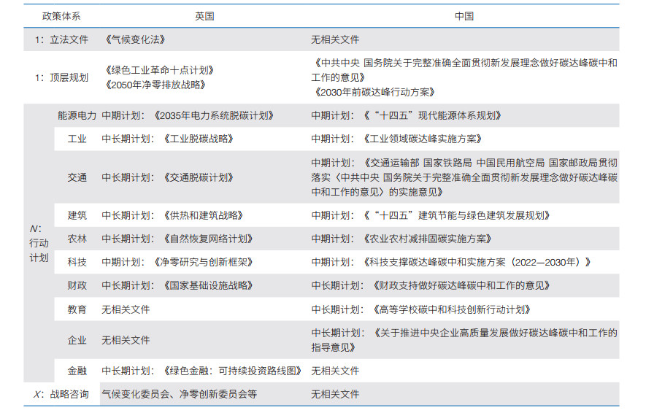Click 《工业领域碳达峰实施方案》

click(x=423, y=139)
